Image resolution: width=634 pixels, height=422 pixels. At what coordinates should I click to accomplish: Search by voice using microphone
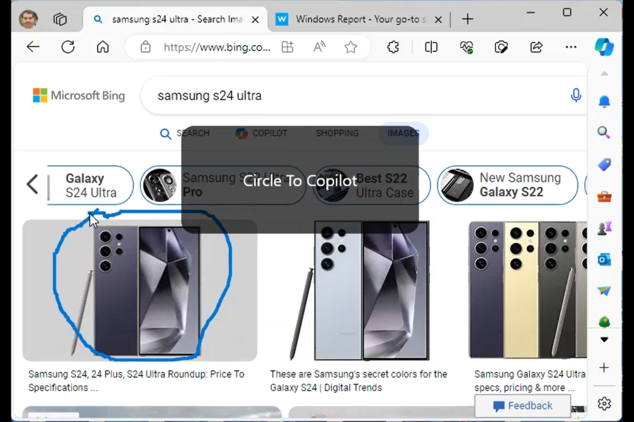click(x=576, y=96)
